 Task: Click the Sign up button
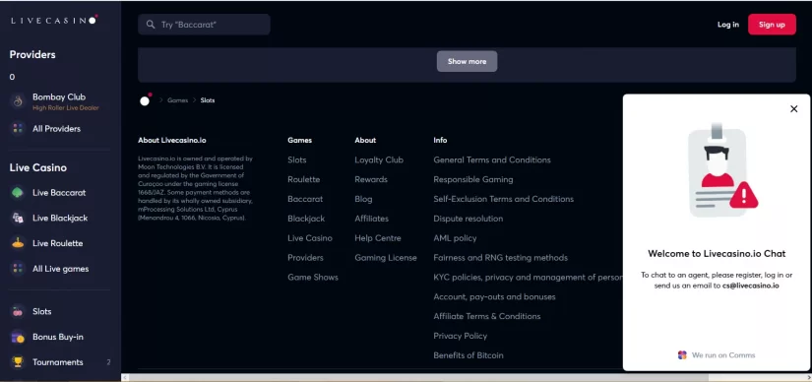tap(772, 25)
